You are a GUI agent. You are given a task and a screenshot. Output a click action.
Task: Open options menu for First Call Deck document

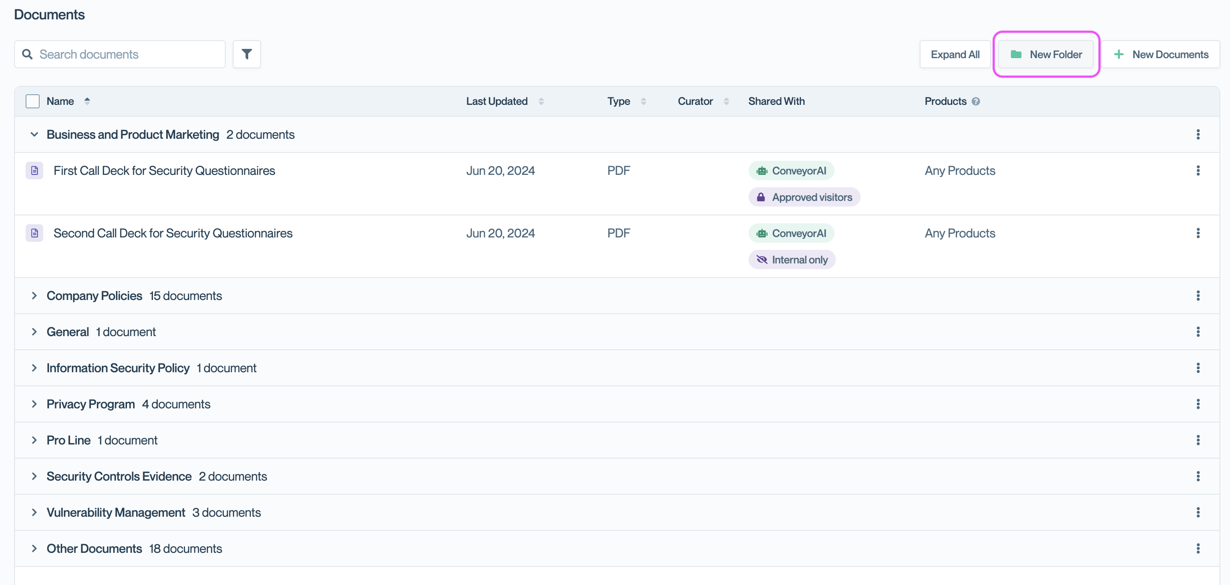1197,171
